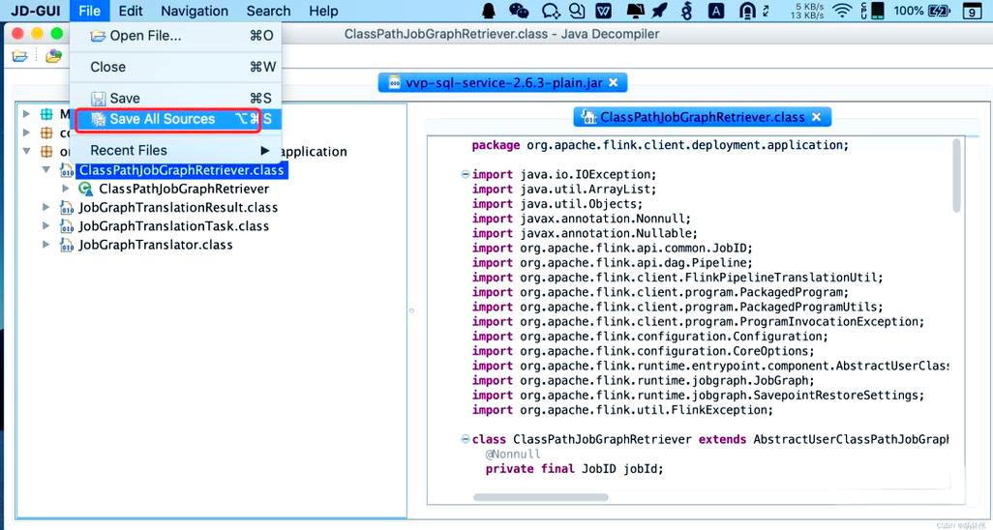The height and width of the screenshot is (530, 993).
Task: Click the import java.io.IOException line
Action: [x=564, y=175]
